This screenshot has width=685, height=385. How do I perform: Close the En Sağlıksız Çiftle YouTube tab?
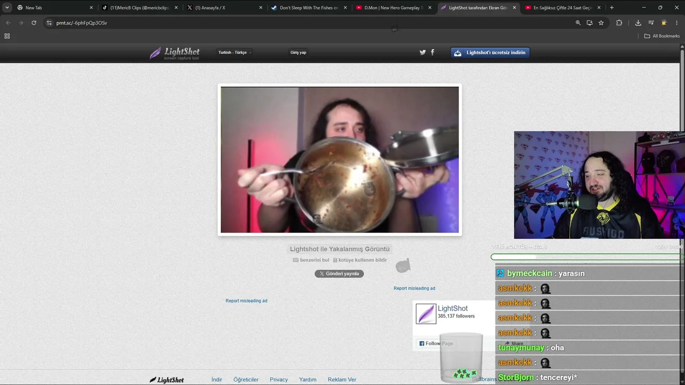tap(599, 7)
